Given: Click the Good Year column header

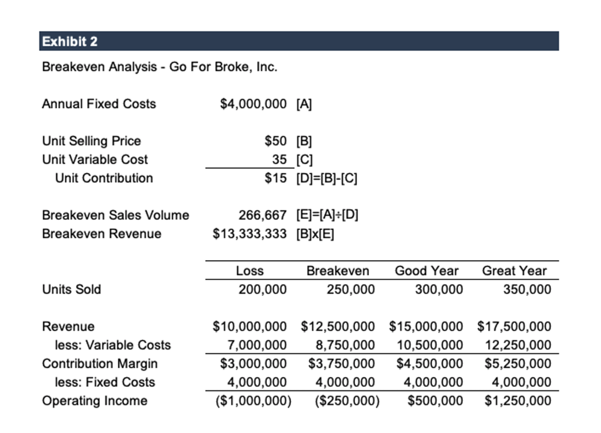Looking at the screenshot, I should [426, 271].
